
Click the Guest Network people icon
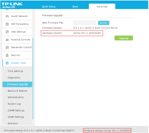(x=7, y=16)
